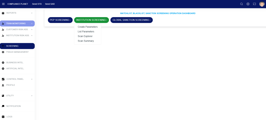Select Scan Summary menu option
Viewport: 266px width, 120px height.
(86, 41)
